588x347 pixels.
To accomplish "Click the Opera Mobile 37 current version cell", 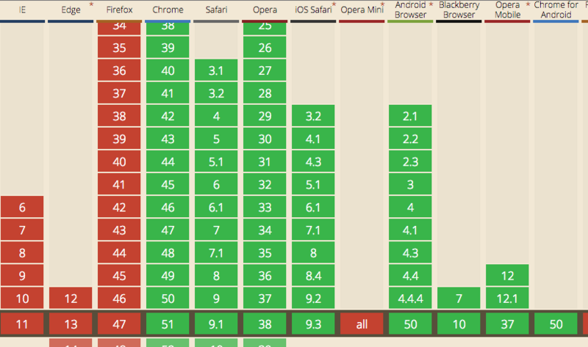I will coord(507,324).
